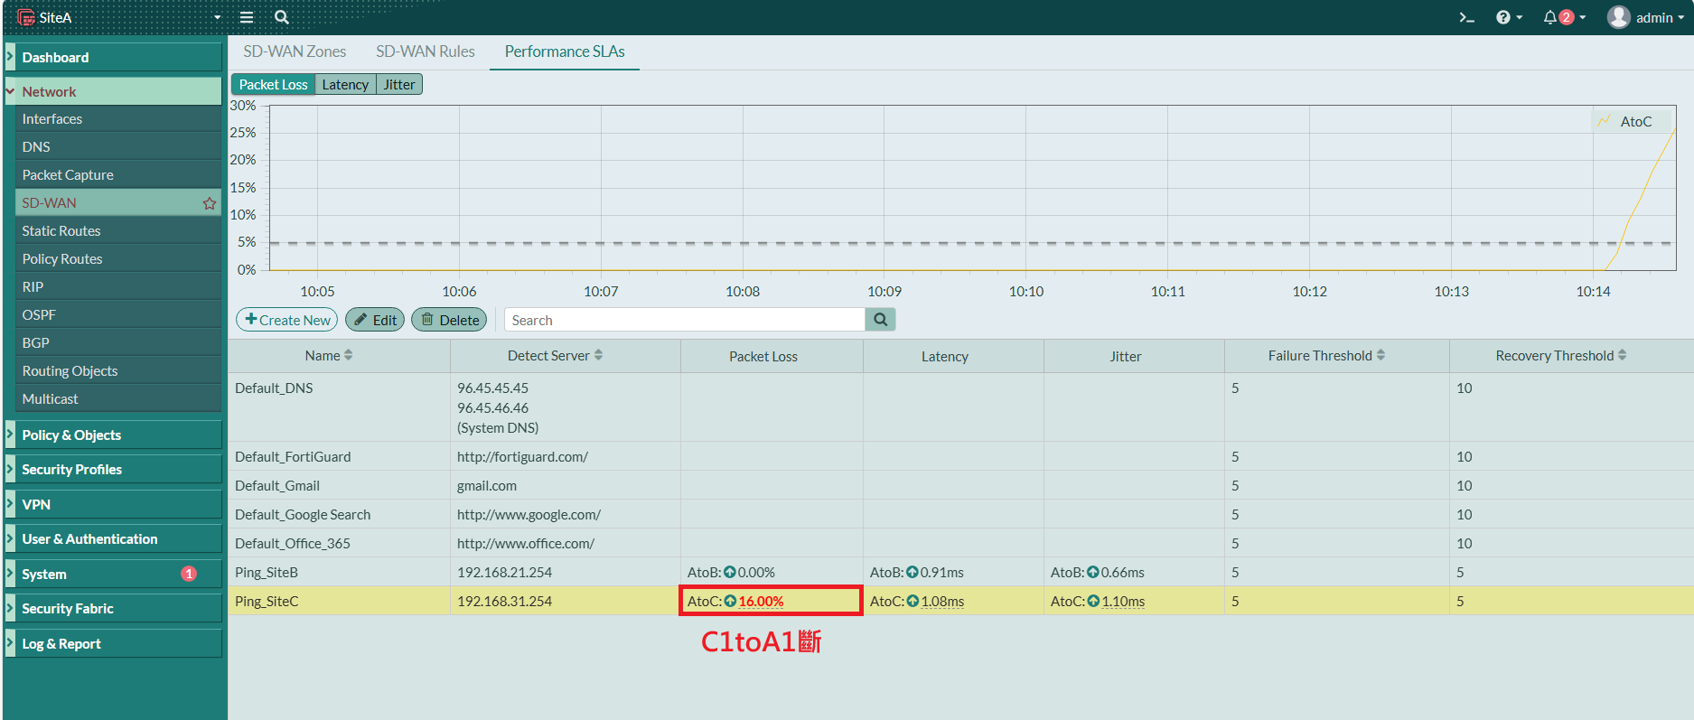Click the AtoB packet loss status arrow
The width and height of the screenshot is (1694, 720).
pos(730,572)
